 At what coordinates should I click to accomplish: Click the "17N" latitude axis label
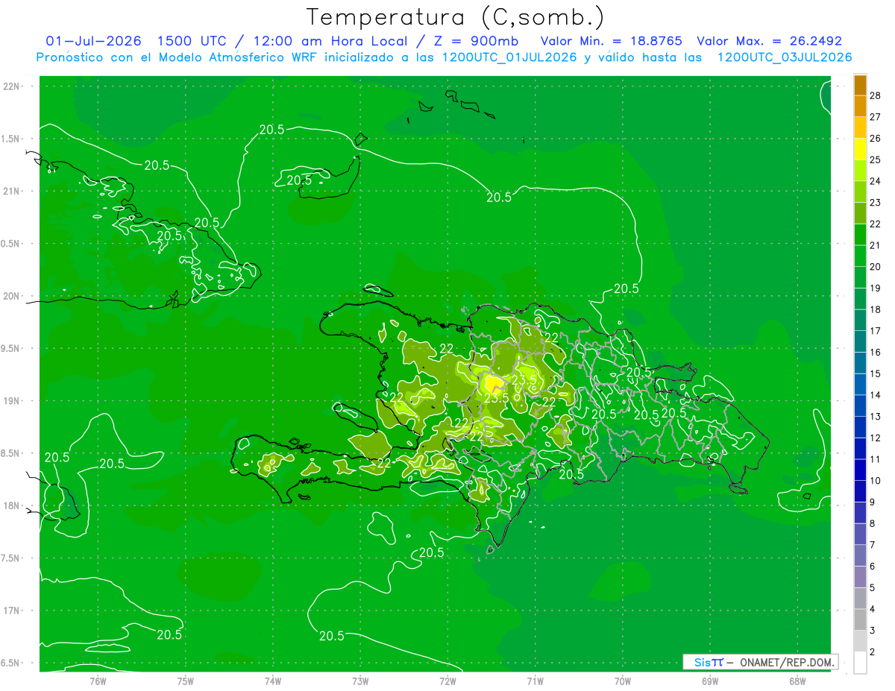coord(12,610)
